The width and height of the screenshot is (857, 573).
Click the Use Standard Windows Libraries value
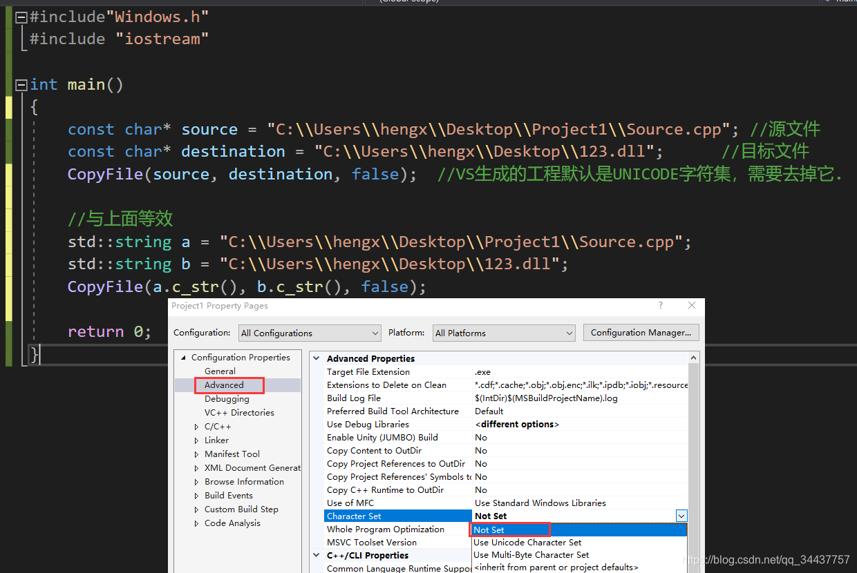[540, 503]
